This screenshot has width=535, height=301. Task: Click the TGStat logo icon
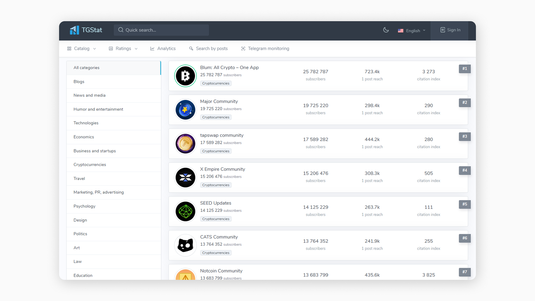pos(74,30)
